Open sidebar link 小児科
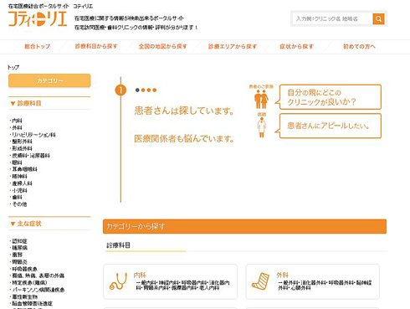Viewport: 410px width, 309px height. [x=19, y=190]
